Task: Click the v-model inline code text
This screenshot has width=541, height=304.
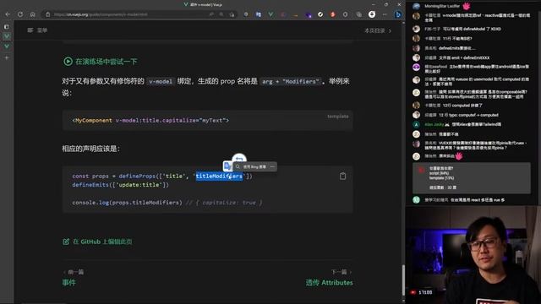Action: (x=161, y=82)
